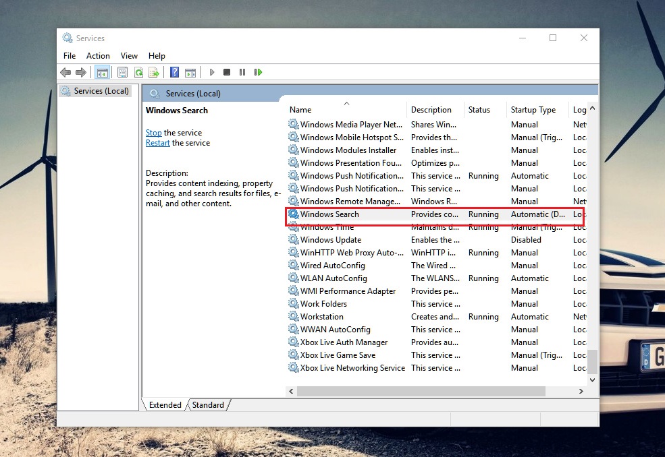This screenshot has height=457, width=665.
Task: Click gear icon of Windows Update row
Action: [294, 239]
